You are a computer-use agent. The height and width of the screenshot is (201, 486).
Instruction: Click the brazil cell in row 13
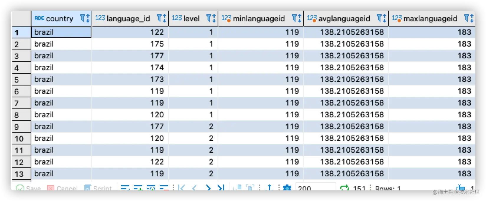(61, 174)
